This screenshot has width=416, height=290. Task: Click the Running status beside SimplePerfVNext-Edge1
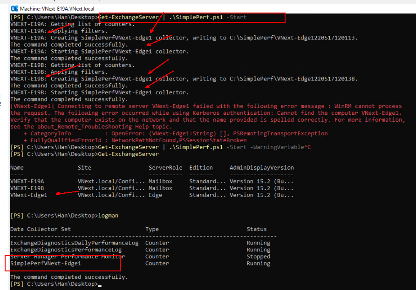point(258,263)
